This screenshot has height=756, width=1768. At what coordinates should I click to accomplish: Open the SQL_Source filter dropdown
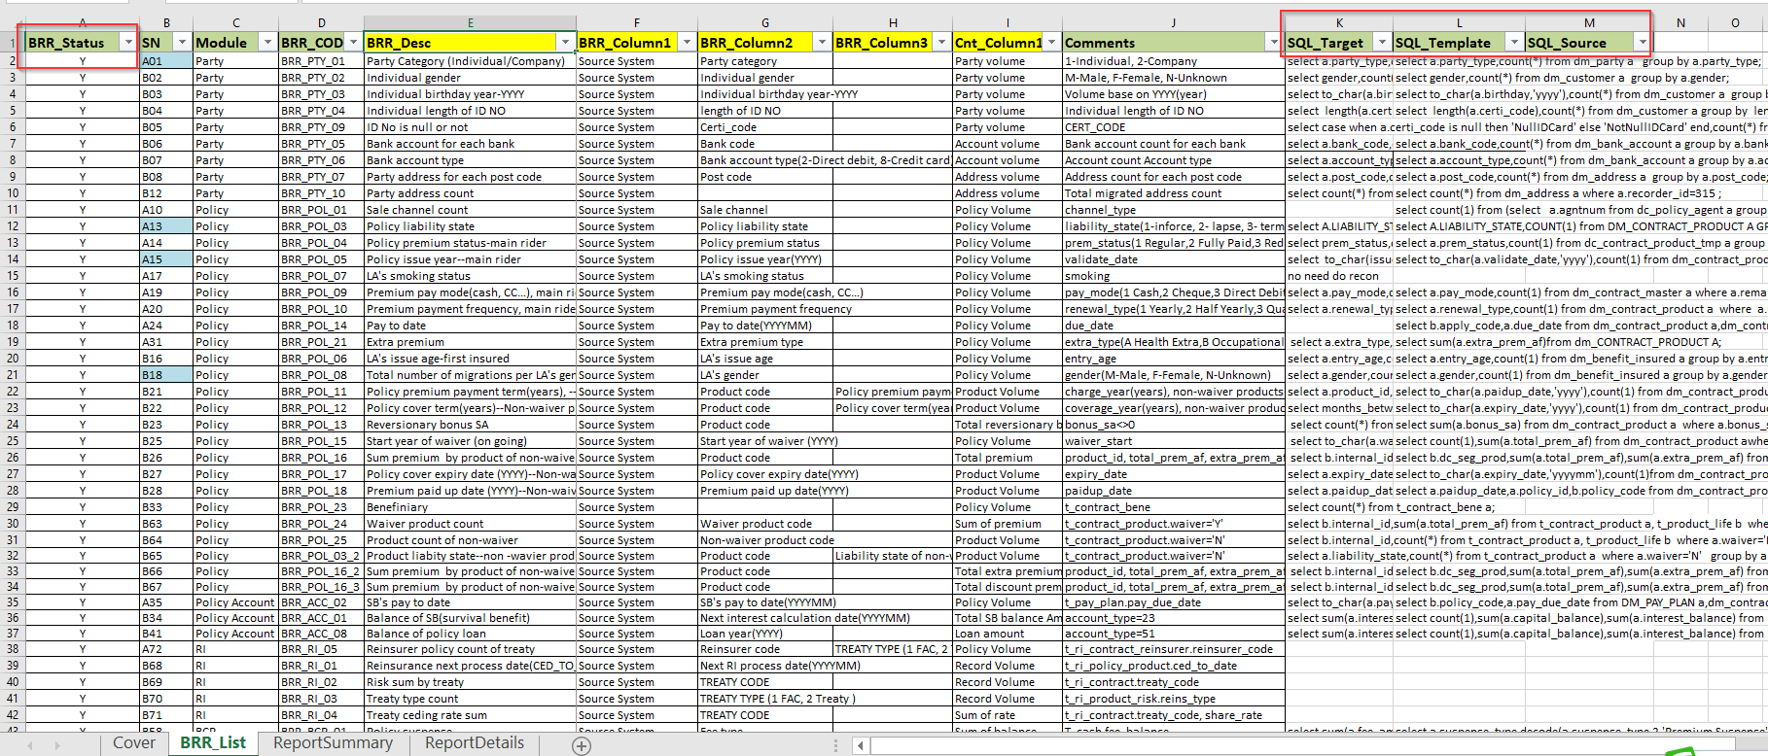click(1643, 43)
